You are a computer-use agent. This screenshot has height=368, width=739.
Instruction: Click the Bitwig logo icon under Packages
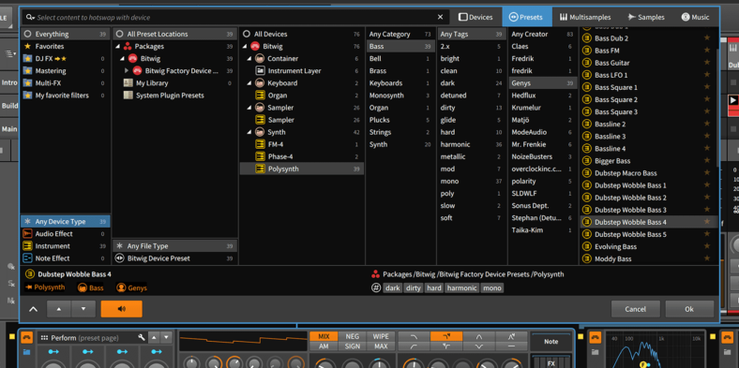(x=132, y=58)
